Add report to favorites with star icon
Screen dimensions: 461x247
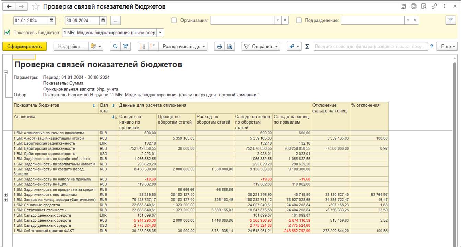(x=35, y=7)
